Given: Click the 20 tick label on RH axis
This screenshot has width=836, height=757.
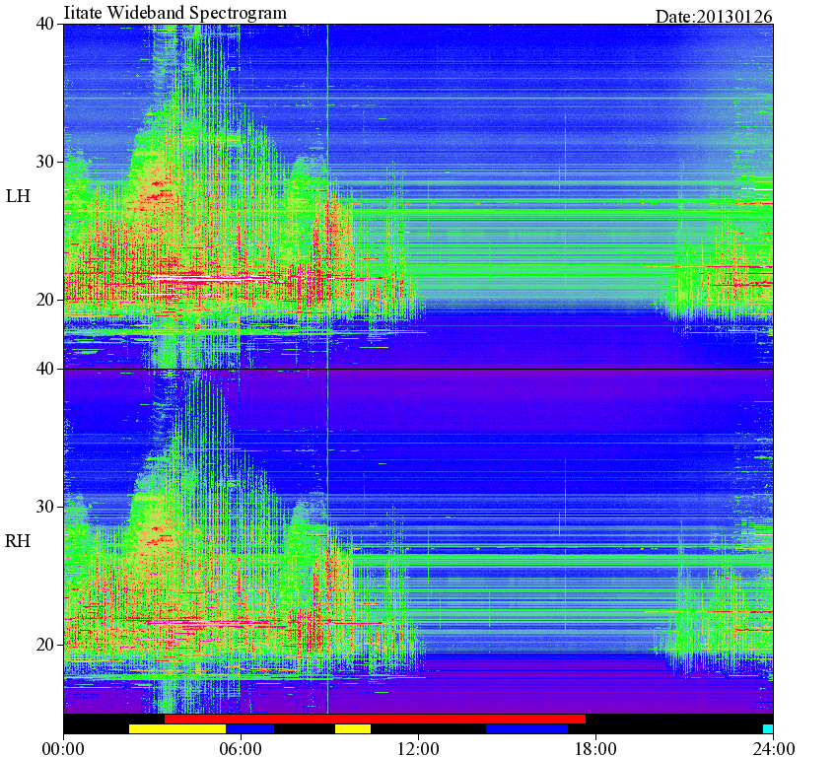Looking at the screenshot, I should [45, 645].
